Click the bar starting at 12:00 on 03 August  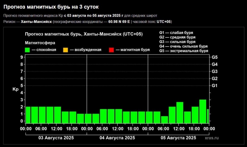58,115
